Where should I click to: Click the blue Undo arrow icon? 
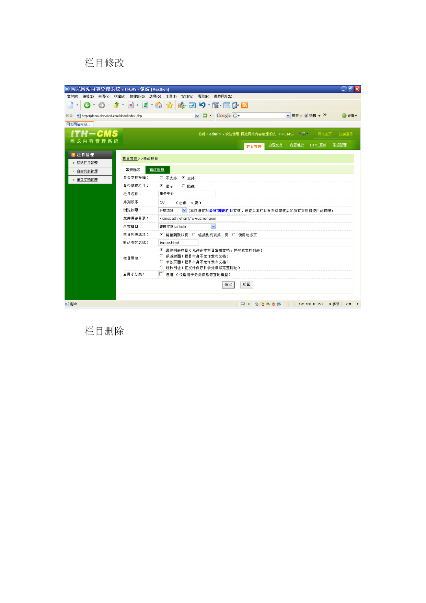[202, 105]
